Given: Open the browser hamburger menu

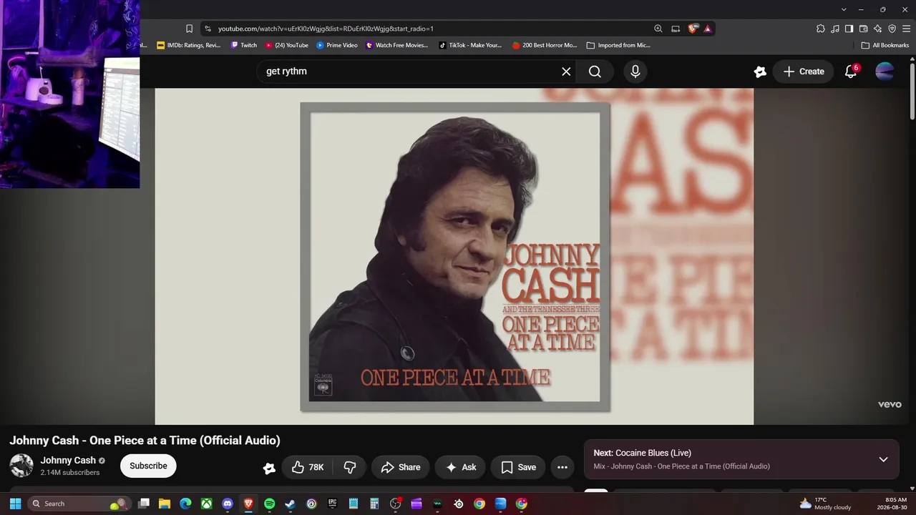Looking at the screenshot, I should 906,29.
